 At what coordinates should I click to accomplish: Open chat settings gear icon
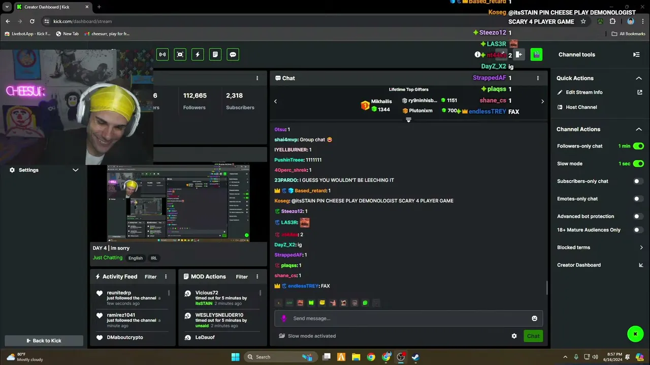click(514, 336)
